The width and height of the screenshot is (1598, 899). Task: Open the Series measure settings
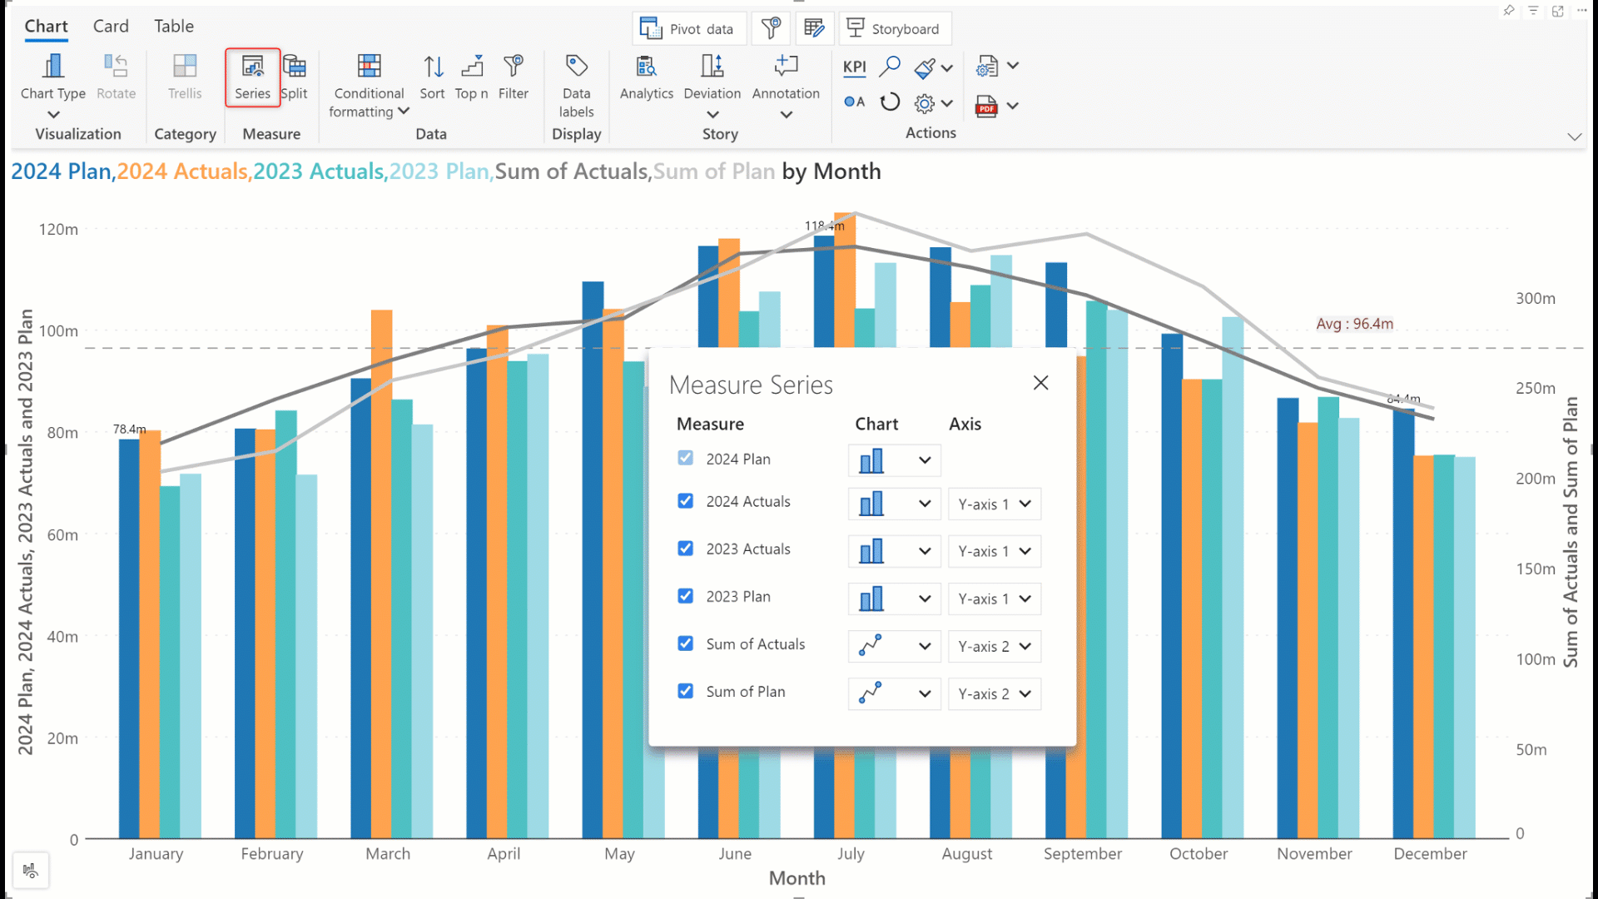(x=252, y=77)
